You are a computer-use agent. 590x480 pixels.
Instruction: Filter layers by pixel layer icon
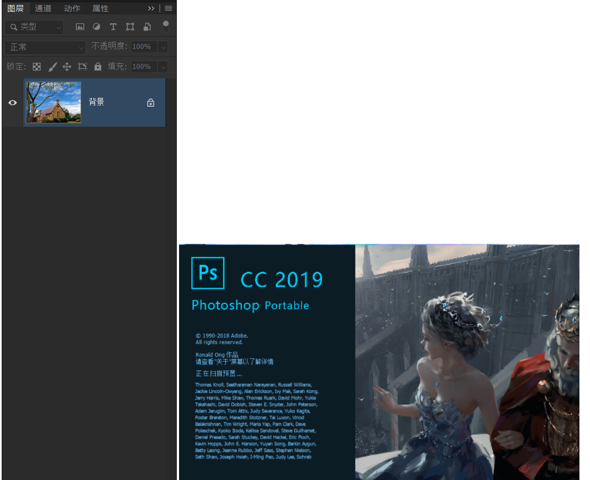tap(80, 27)
